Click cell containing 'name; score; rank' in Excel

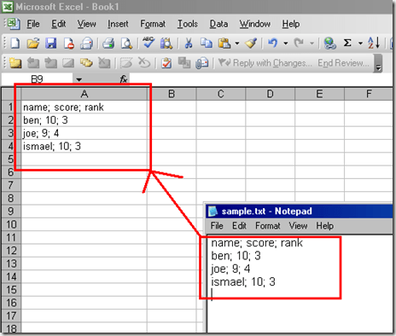pos(84,107)
